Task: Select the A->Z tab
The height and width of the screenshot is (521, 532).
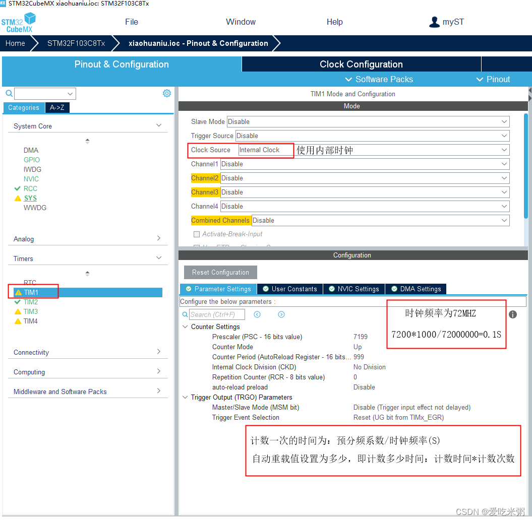Action: (57, 107)
